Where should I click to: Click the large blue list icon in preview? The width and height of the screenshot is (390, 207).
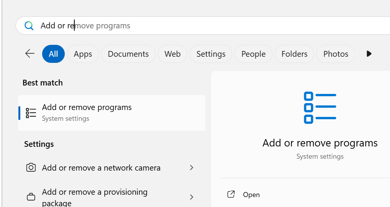320,107
